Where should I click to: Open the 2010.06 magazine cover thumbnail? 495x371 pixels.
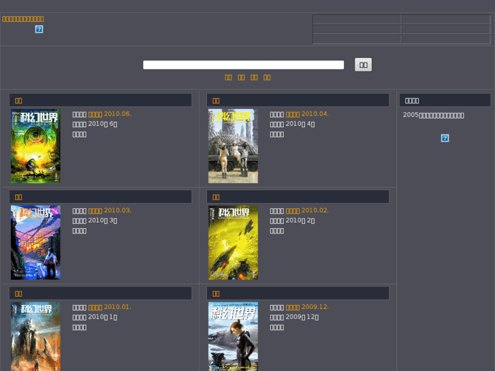(x=35, y=146)
